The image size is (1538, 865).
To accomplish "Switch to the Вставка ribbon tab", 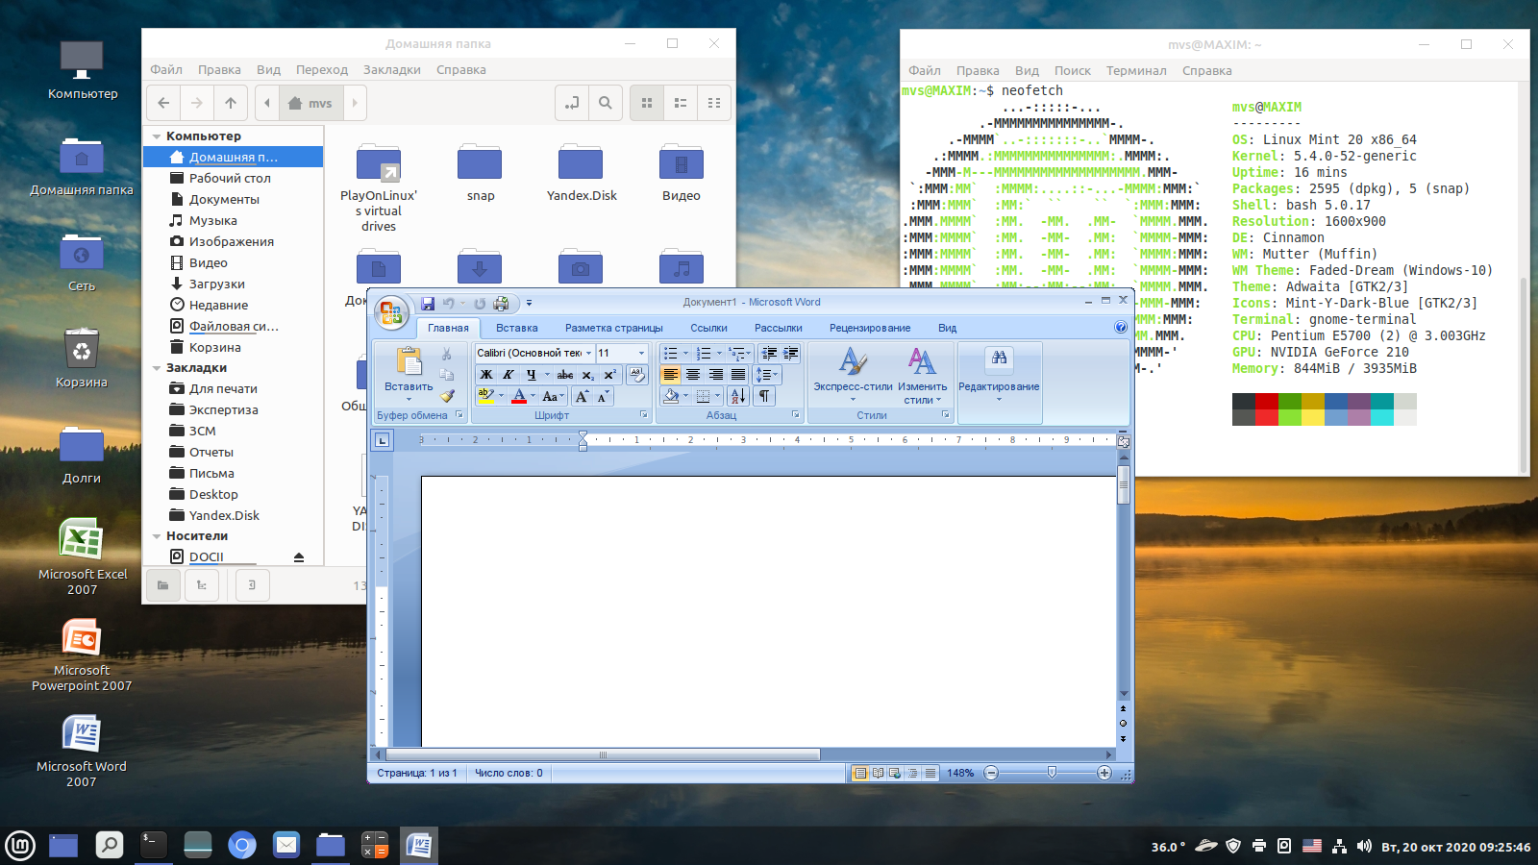I will click(516, 328).
